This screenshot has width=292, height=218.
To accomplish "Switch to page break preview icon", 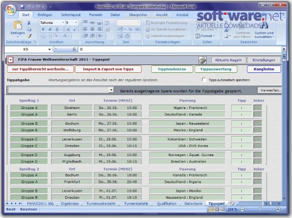I will (x=223, y=209).
